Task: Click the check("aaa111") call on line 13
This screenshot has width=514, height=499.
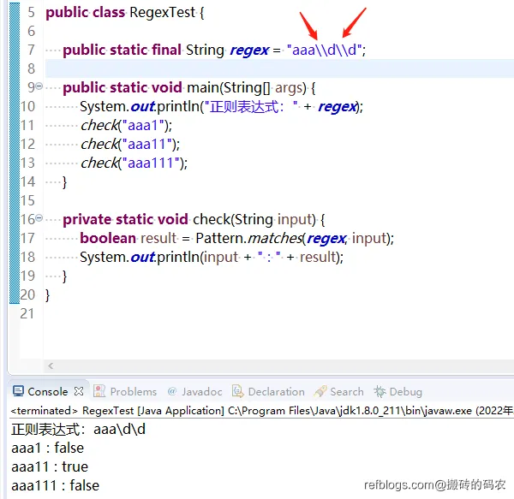Action: click(133, 163)
